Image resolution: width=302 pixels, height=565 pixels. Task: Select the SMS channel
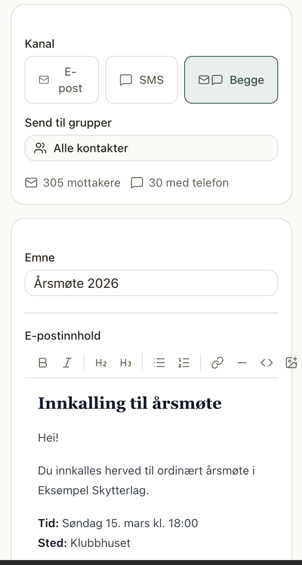[141, 79]
